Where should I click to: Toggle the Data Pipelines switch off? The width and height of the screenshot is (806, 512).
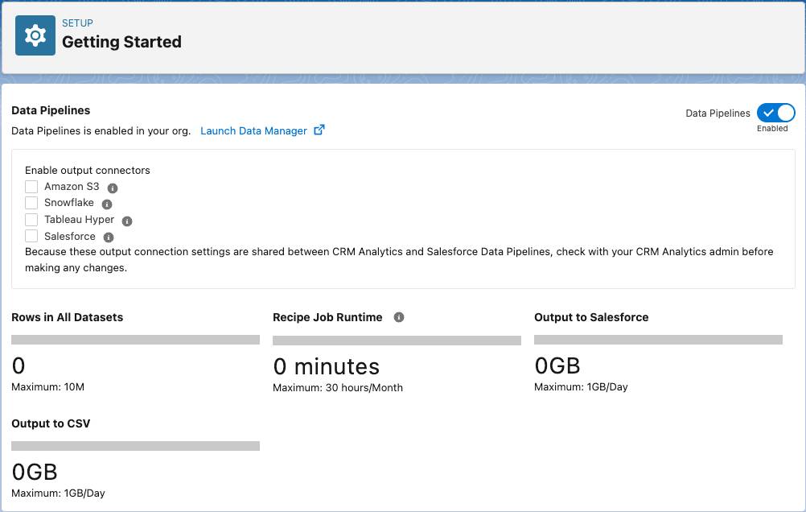click(775, 113)
